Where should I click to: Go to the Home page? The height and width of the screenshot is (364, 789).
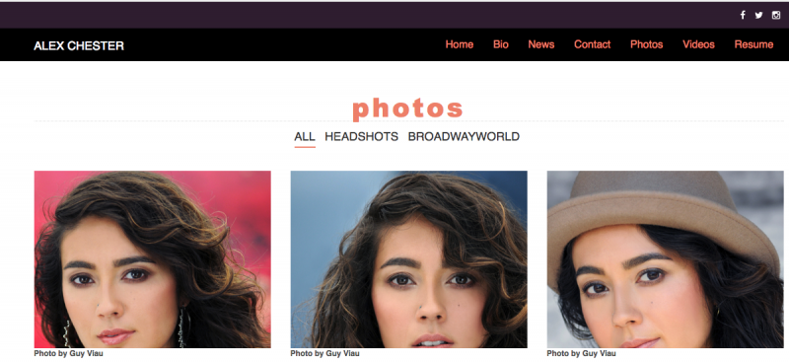click(459, 44)
